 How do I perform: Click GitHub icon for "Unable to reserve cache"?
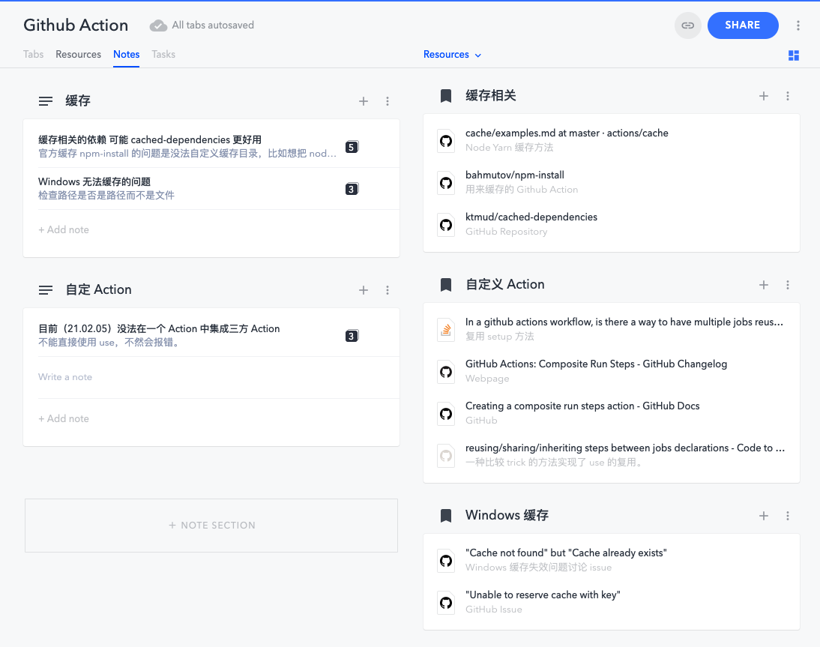coord(445,603)
